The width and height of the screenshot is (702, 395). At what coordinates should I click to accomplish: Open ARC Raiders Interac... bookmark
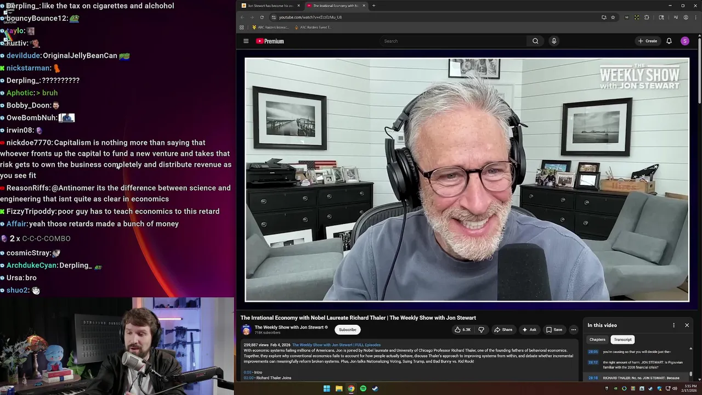click(x=270, y=27)
